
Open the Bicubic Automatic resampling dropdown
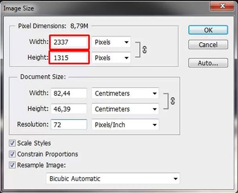click(113, 178)
